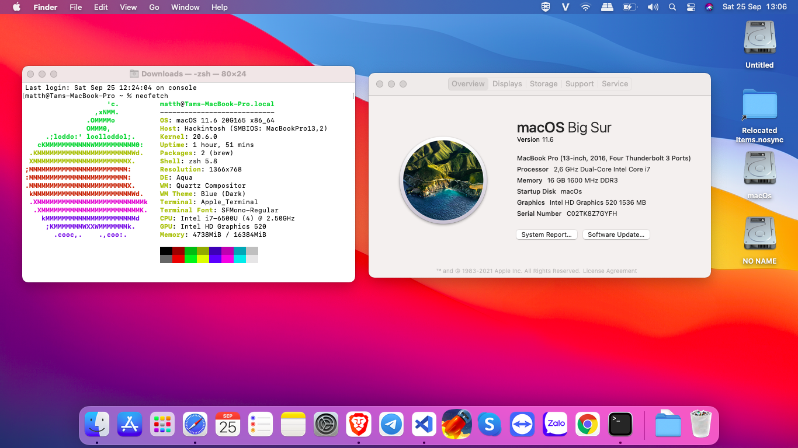The height and width of the screenshot is (448, 798).
Task: Switch to the Support tab
Action: (580, 84)
